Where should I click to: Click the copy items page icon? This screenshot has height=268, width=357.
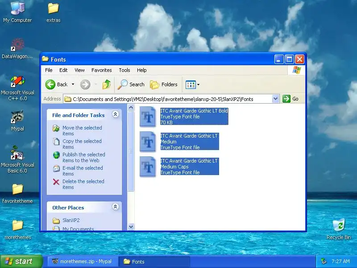pyautogui.click(x=56, y=142)
